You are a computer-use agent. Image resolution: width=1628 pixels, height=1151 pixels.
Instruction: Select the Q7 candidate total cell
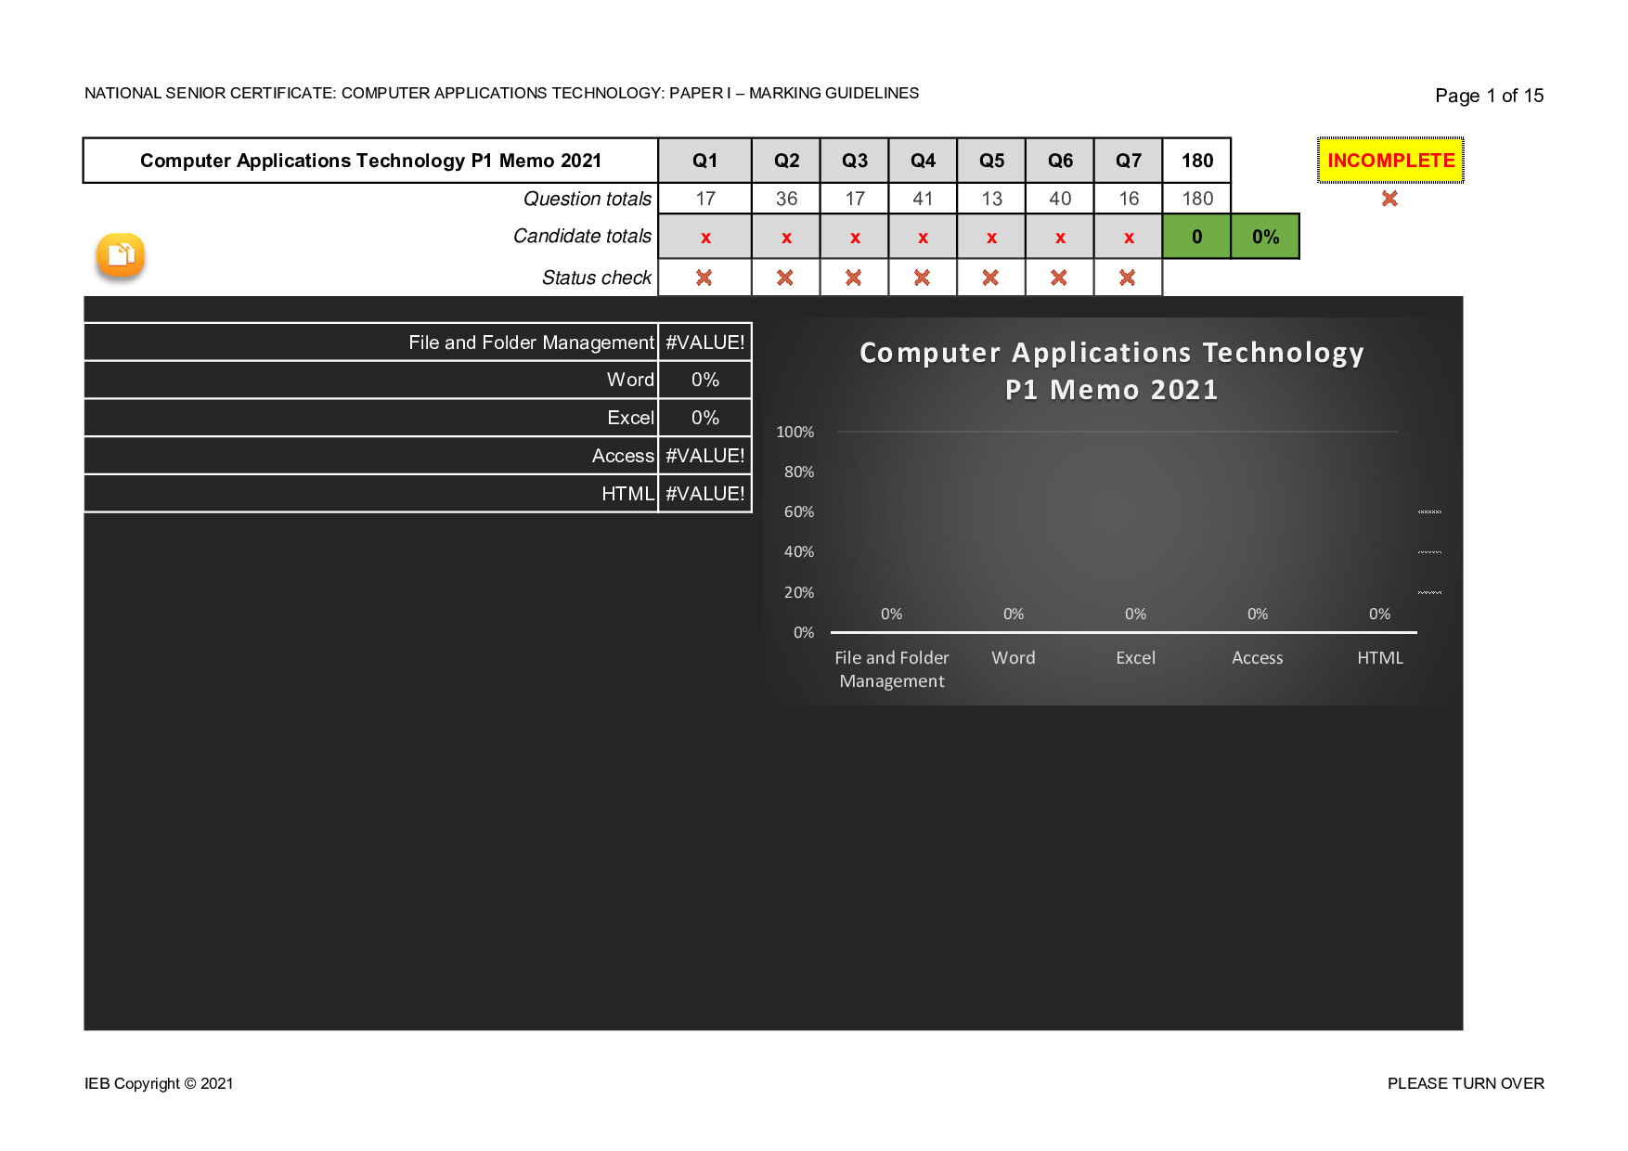click(1129, 237)
